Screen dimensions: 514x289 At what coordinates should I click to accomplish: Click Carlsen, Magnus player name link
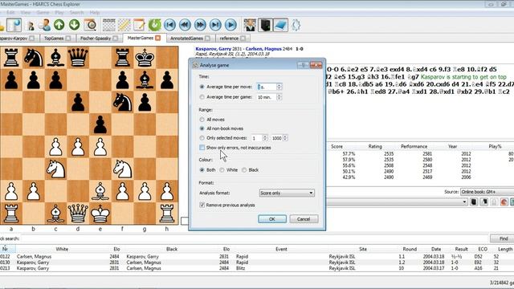tap(263, 49)
